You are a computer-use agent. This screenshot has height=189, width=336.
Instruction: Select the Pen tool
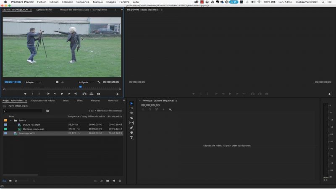131,128
